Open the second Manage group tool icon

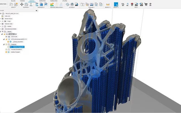(x=87, y=5)
